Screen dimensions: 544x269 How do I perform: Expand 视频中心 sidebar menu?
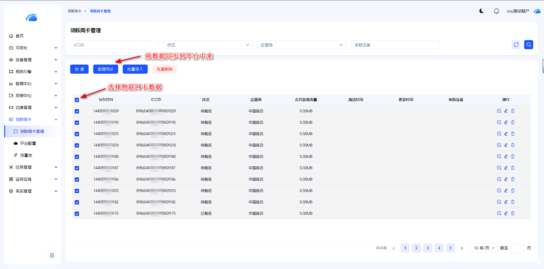[x=33, y=96]
